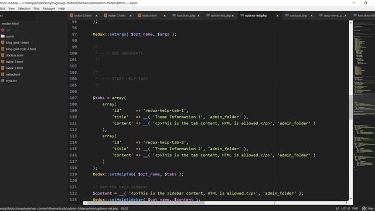Switch to the functions.php tab

[186, 16]
